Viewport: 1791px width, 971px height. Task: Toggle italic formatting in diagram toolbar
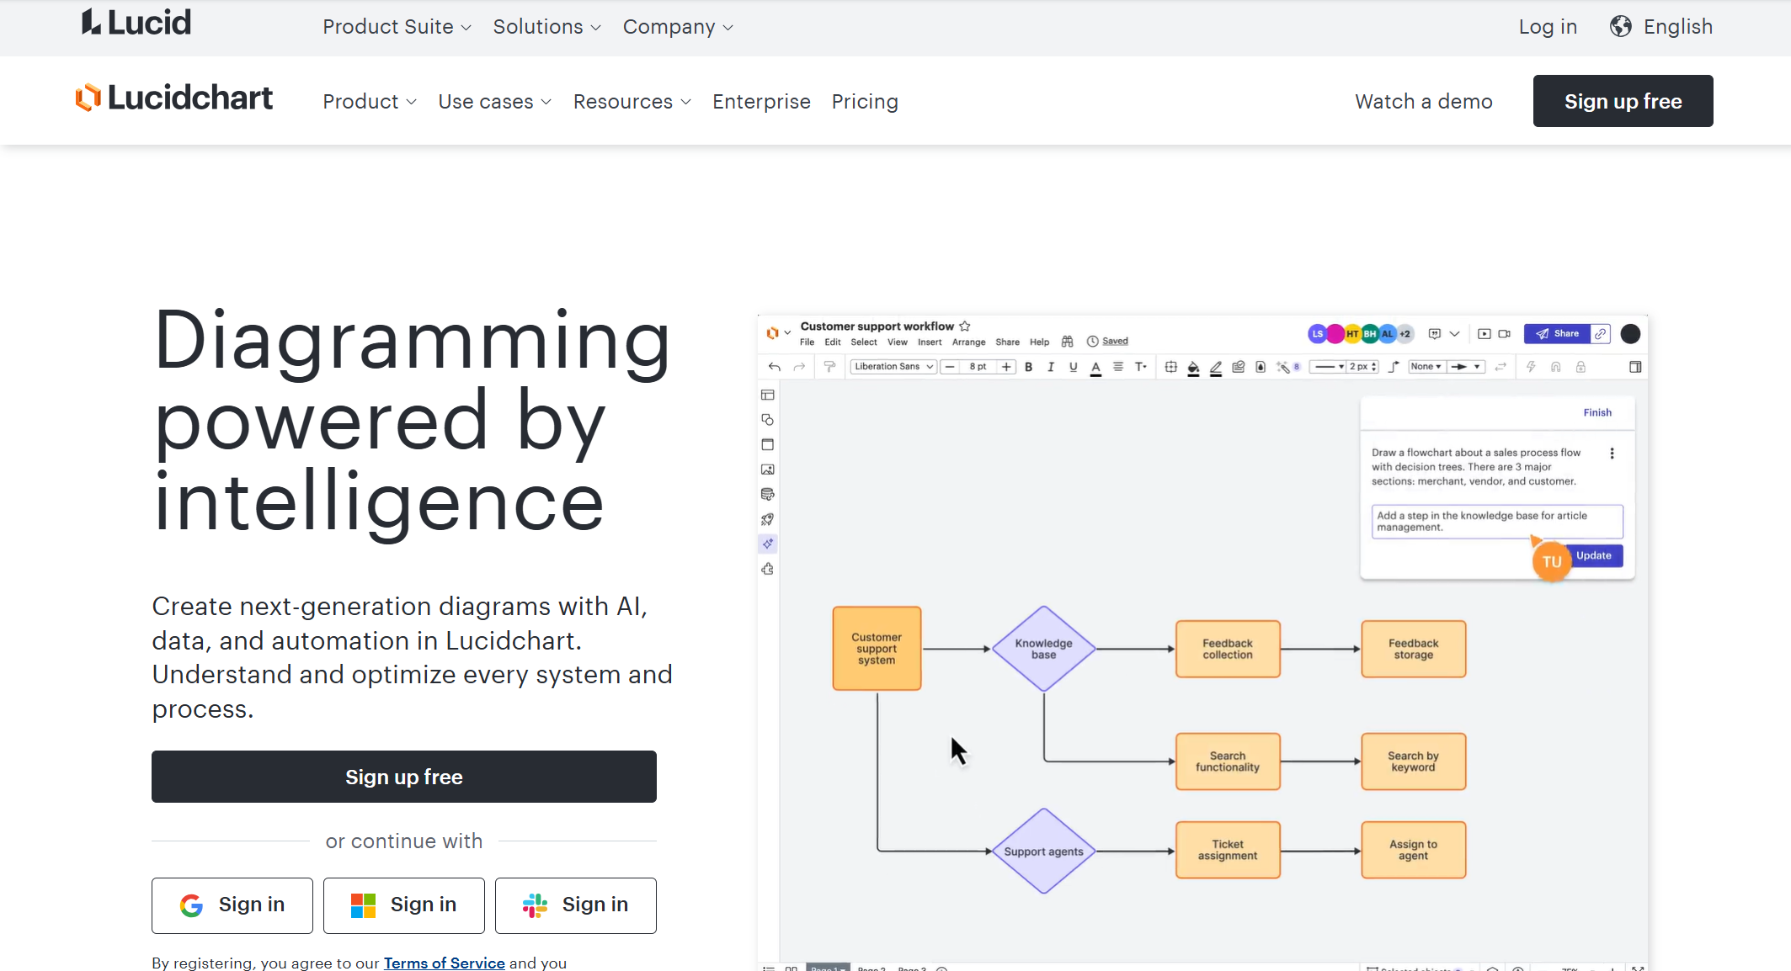click(x=1051, y=367)
